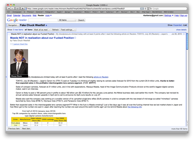The image size is (194, 141).
Task: Open the Flickr bookmarks folder
Action: pos(95,12)
